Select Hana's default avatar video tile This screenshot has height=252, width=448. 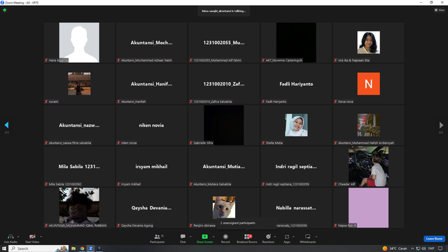pos(79,43)
